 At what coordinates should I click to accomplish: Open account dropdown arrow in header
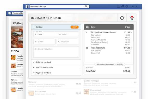pyautogui.click(x=137, y=6)
